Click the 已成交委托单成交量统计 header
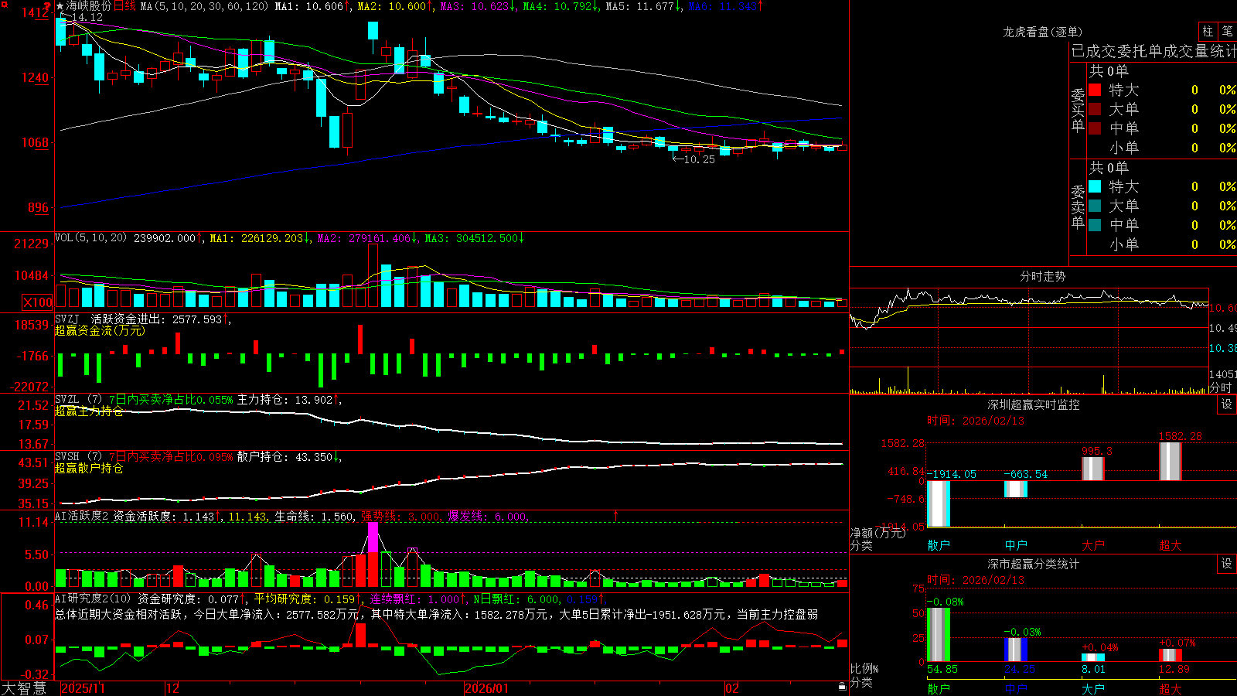 [x=1154, y=51]
